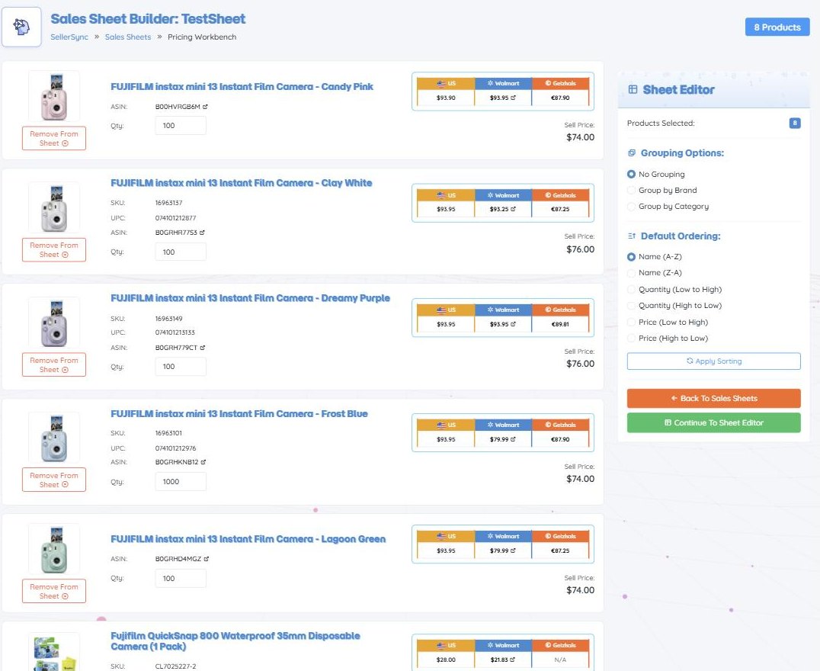Click Clay White camera thumbnail
This screenshot has height=671, width=820.
[x=54, y=208]
